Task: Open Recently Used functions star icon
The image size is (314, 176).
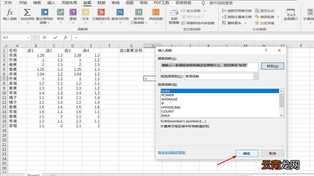Action: [45, 13]
